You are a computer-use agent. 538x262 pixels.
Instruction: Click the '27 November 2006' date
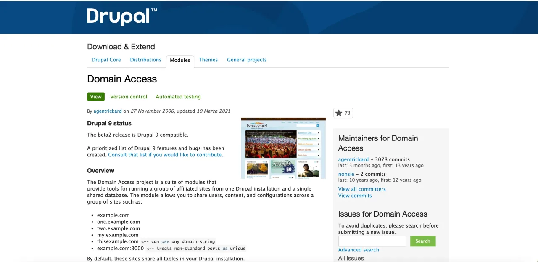tap(152, 111)
